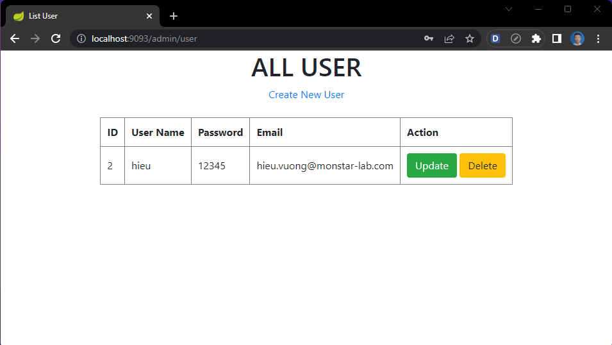Screen dimensions: 612x345
Task: Click the address bar URL
Action: coord(144,38)
